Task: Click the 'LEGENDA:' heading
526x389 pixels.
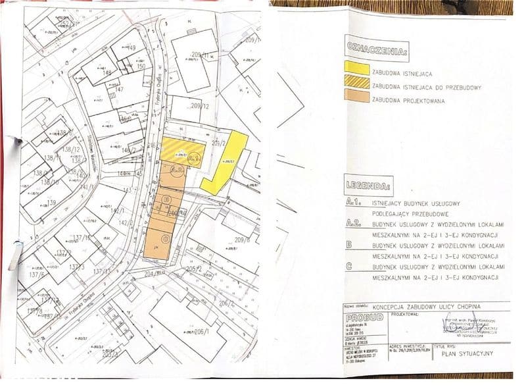Action: [x=368, y=185]
